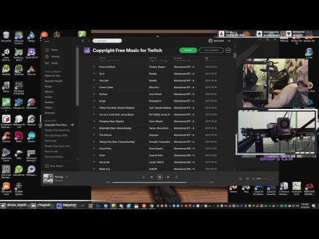Add "Cloud Nine" with its plus icon
The width and height of the screenshot is (319, 239).
94,148
